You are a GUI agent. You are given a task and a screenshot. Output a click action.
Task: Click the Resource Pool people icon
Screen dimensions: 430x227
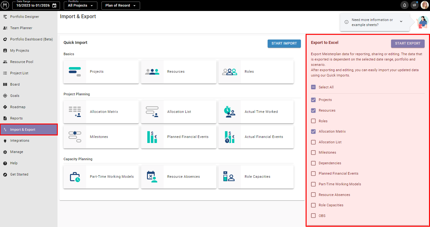5,62
